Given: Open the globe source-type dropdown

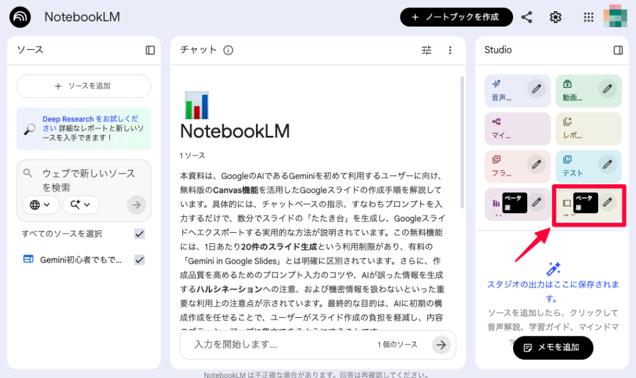Looking at the screenshot, I should (40, 205).
